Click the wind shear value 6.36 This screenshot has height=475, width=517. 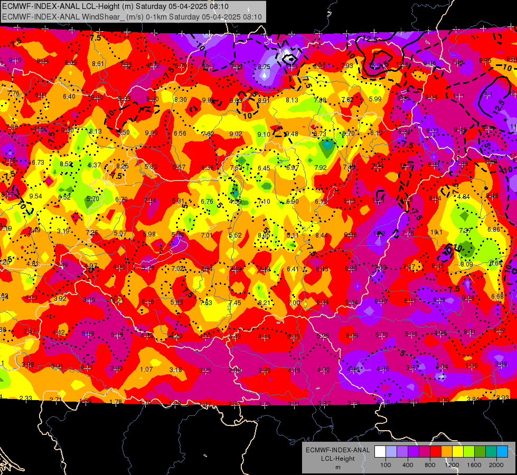[x=208, y=167]
